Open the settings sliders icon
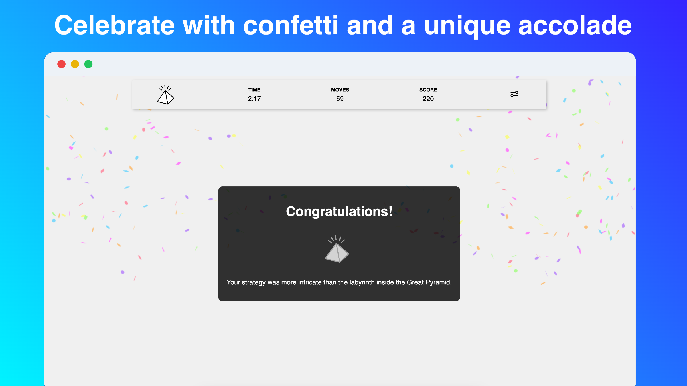This screenshot has height=386, width=687. coord(514,94)
